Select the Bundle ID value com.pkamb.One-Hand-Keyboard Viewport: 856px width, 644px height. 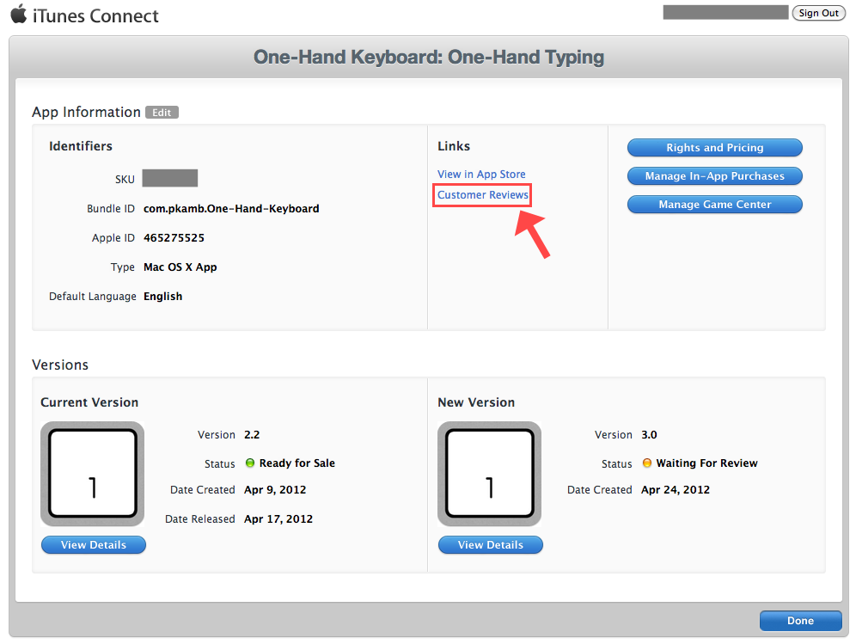(231, 209)
